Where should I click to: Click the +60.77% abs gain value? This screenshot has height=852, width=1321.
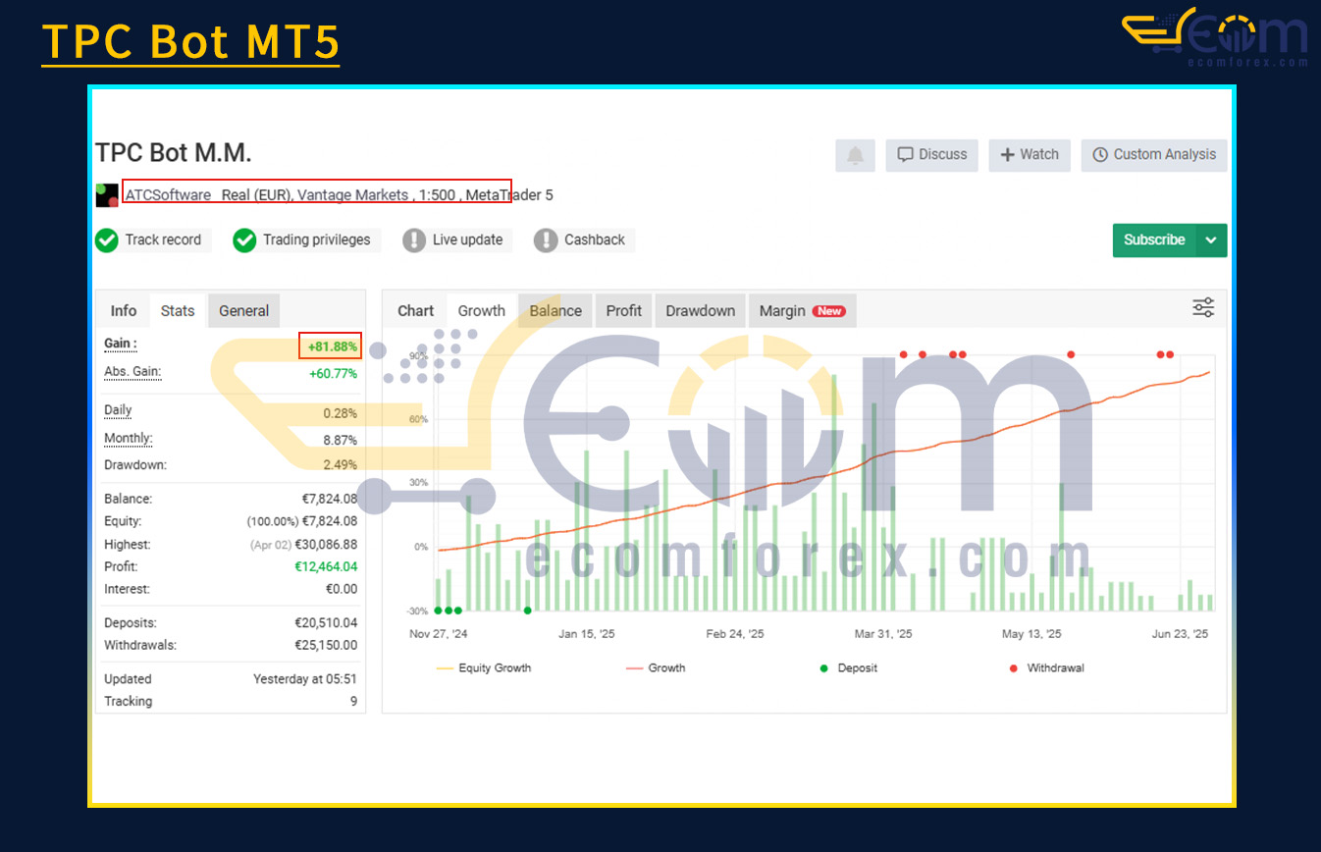point(333,374)
